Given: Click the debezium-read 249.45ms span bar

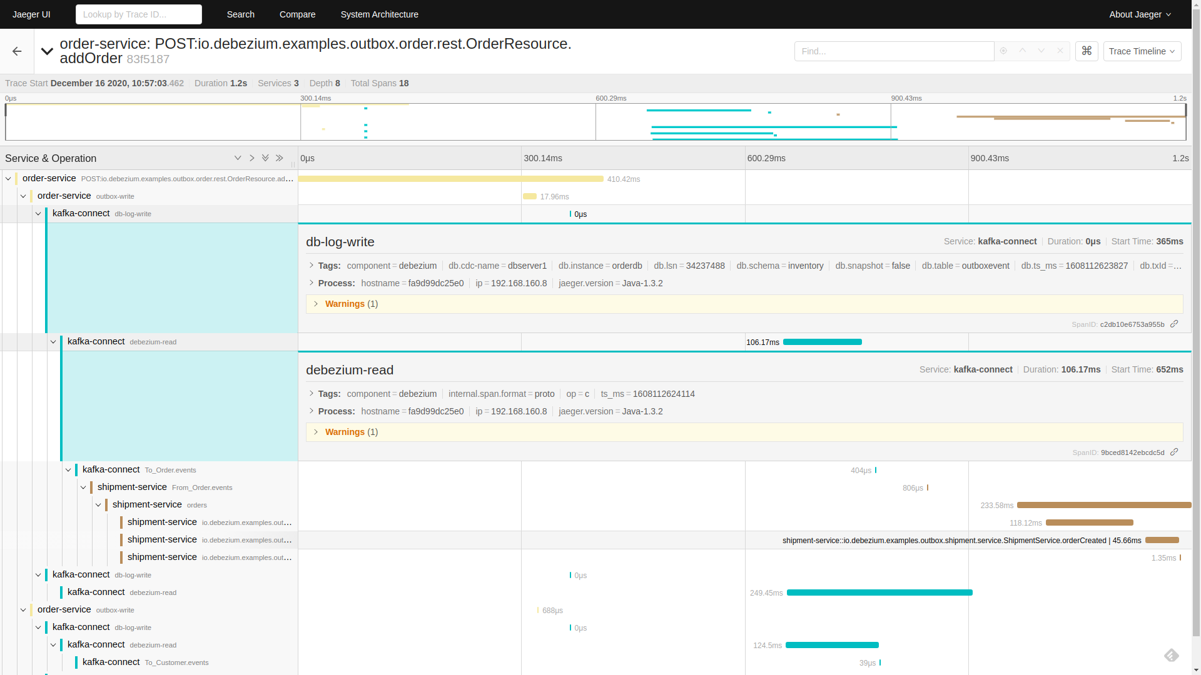Looking at the screenshot, I should [x=879, y=592].
